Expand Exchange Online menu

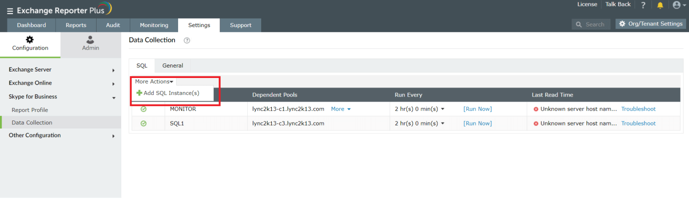pos(61,83)
